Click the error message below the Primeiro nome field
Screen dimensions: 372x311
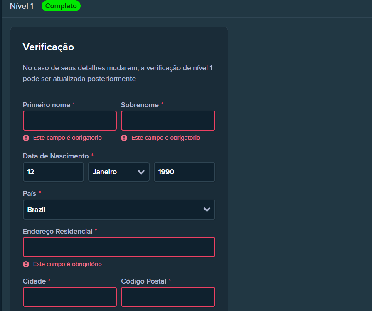point(67,138)
